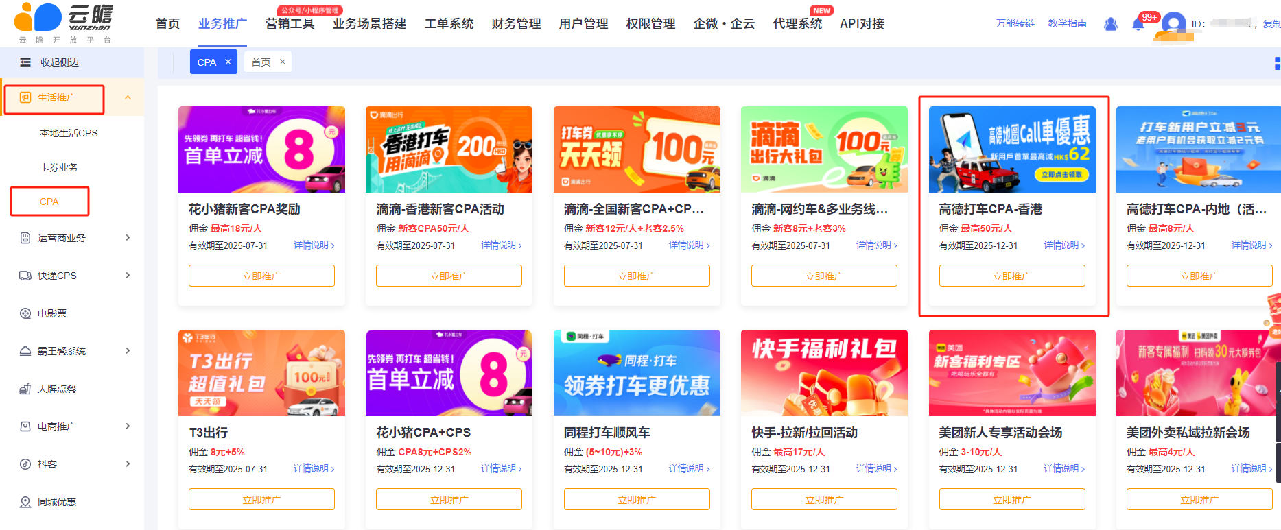1281x530 pixels.
Task: Expand the 霸王餐系统 submenu
Action: [x=128, y=351]
